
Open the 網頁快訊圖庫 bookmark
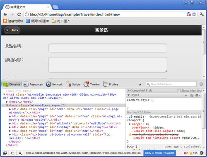[37, 21]
